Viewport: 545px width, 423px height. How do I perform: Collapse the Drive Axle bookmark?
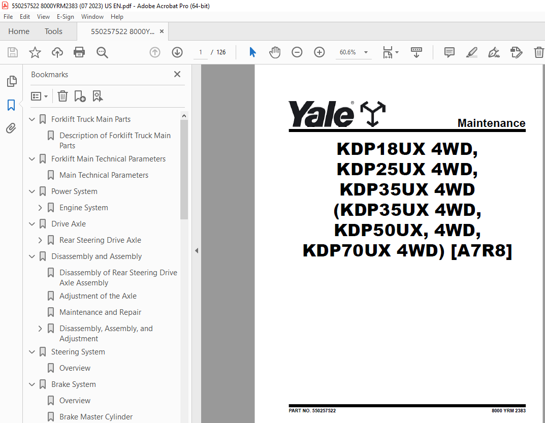pyautogui.click(x=32, y=224)
